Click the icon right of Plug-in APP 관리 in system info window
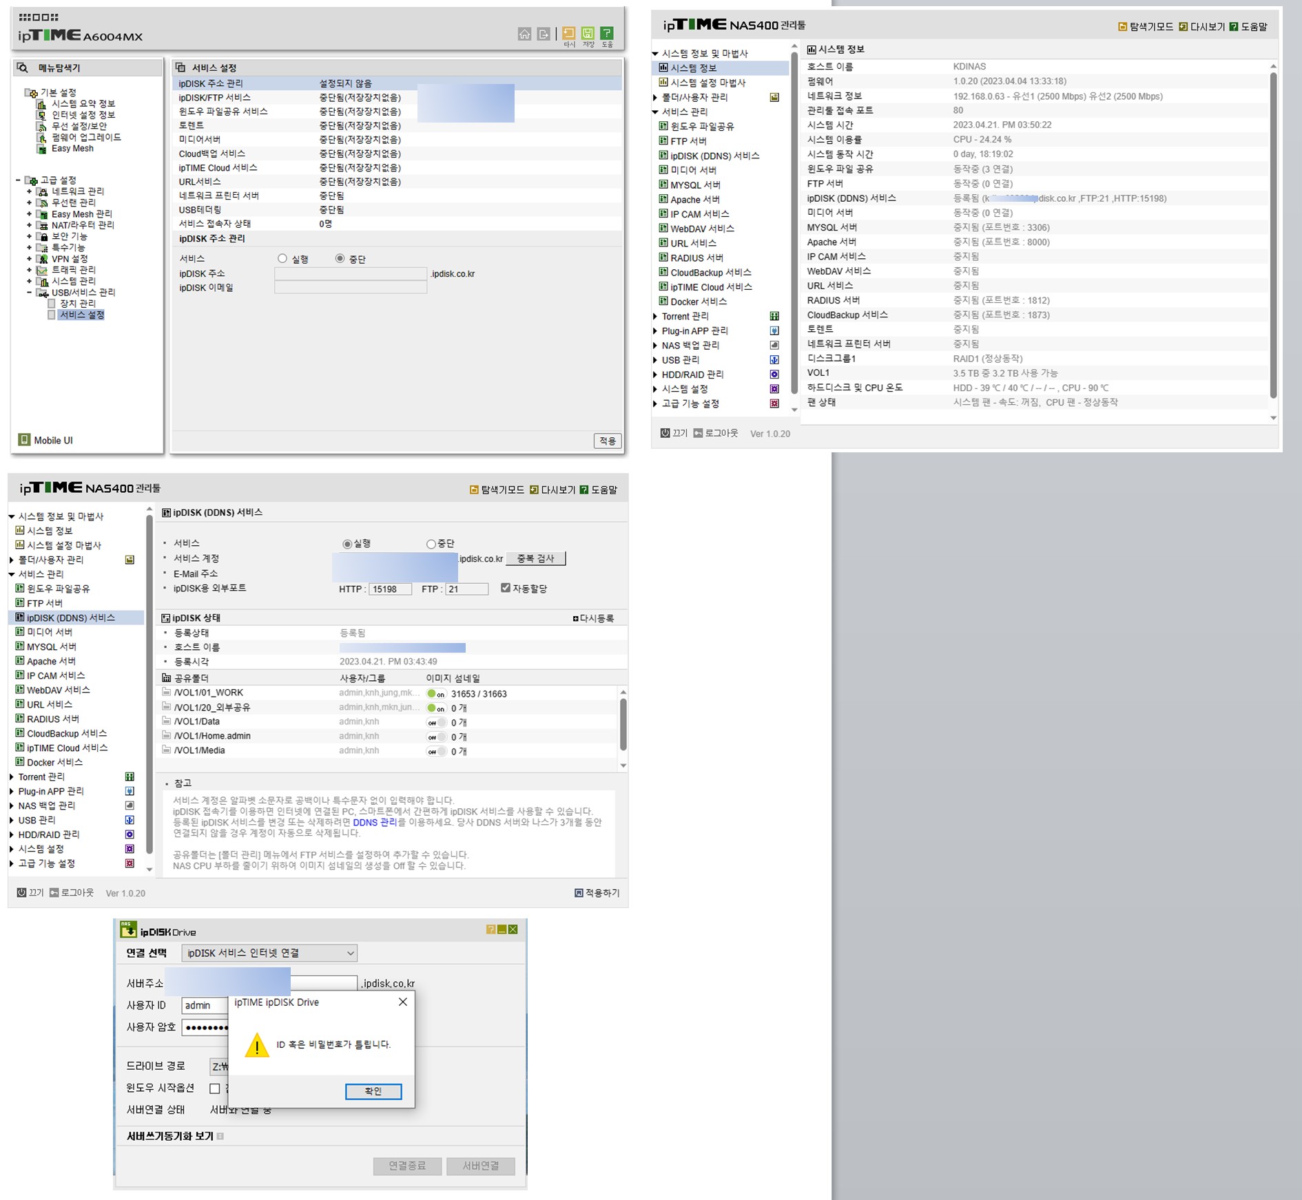 pyautogui.click(x=774, y=331)
